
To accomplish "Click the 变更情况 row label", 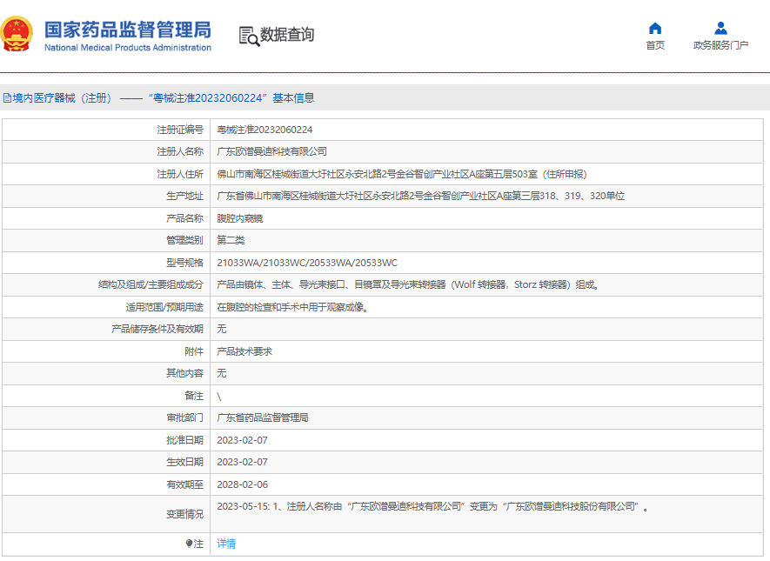I will tap(184, 514).
